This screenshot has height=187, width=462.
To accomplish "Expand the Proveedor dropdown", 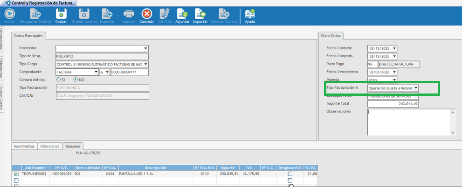I will pos(145,48).
